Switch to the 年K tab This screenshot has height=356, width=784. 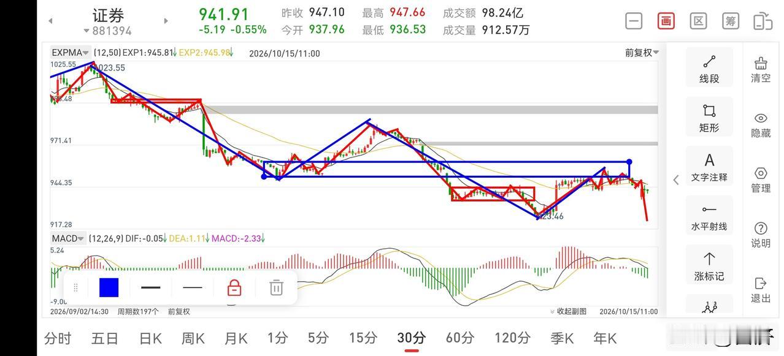click(x=605, y=338)
